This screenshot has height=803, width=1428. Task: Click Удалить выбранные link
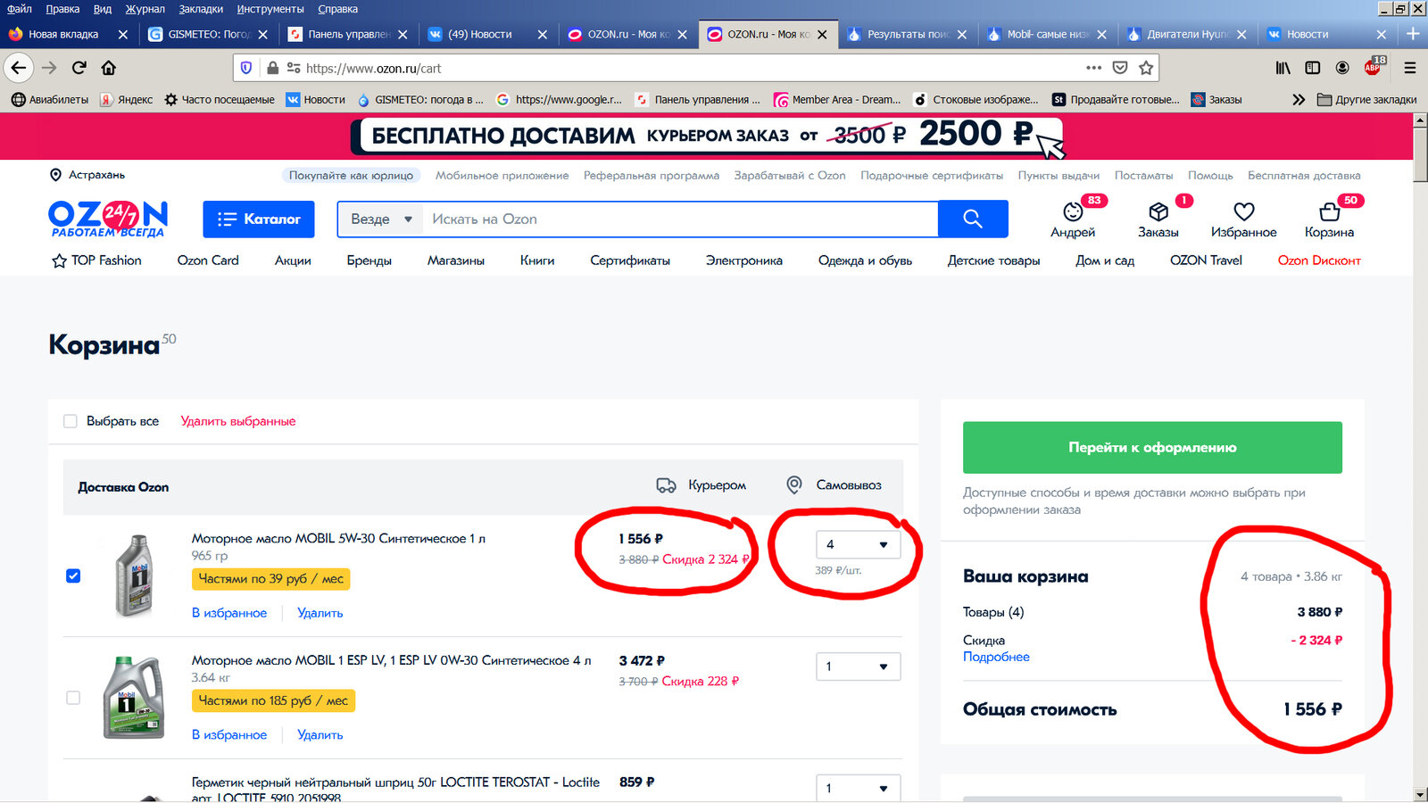[238, 421]
